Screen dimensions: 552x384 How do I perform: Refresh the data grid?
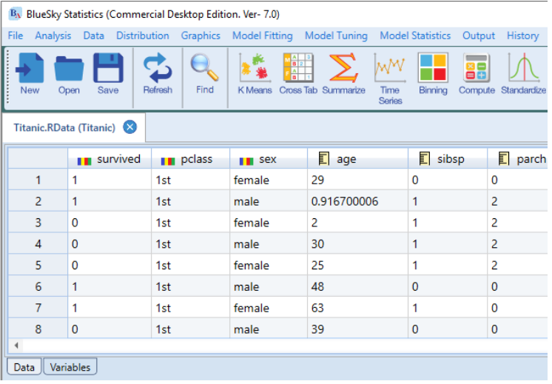(158, 74)
